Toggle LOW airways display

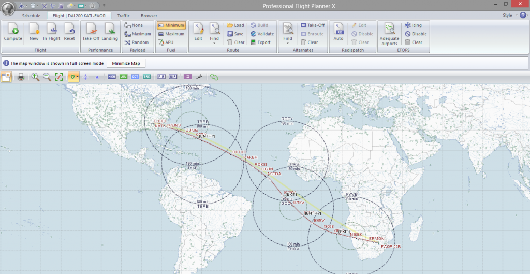(123, 77)
